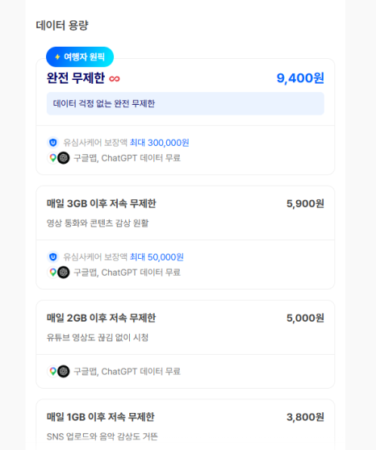Click the shield icon next to 최대 50,000원
376x450 pixels.
pyautogui.click(x=53, y=257)
